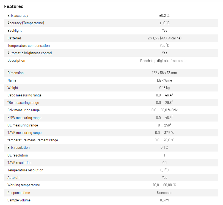Select the Brix accuracy row label
Viewport: 223px width, 205px height.
[x=18, y=16]
